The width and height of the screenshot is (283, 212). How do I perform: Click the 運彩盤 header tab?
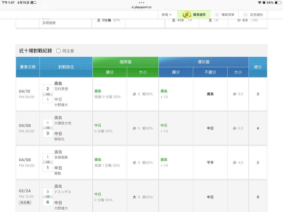tap(204, 62)
